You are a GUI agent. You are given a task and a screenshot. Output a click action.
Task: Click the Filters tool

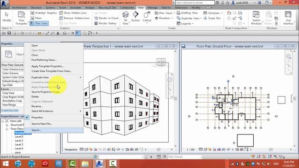pyautogui.click(x=36, y=18)
